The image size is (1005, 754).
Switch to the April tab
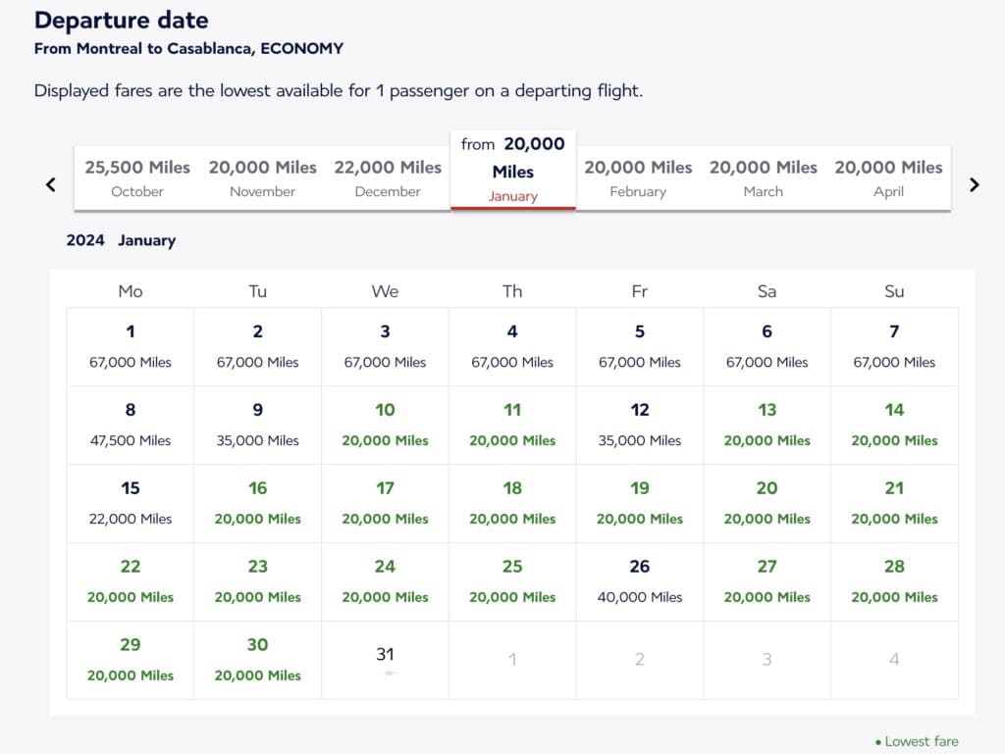pyautogui.click(x=888, y=177)
